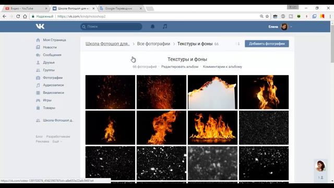Open the burning white paper thumbnail
334x188 pixels.
pos(212,92)
